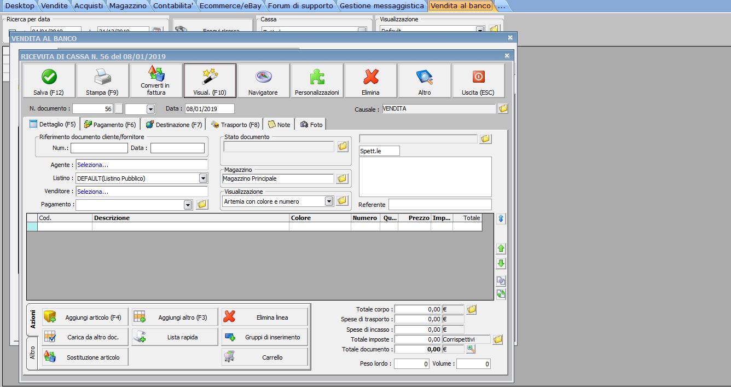Open the Magazzino top menu tab
Screen dimensions: 731x387
[127, 5]
